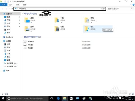The width and height of the screenshot is (135, 101).
Task: Open the address bar history dropdown
Action: coord(101,9)
